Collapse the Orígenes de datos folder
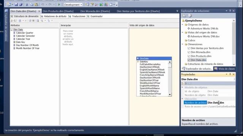The image size is (243, 136). coord(183,25)
